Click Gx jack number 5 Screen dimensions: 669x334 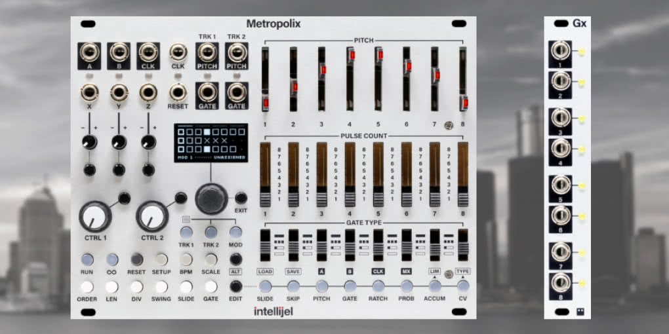[x=561, y=185]
